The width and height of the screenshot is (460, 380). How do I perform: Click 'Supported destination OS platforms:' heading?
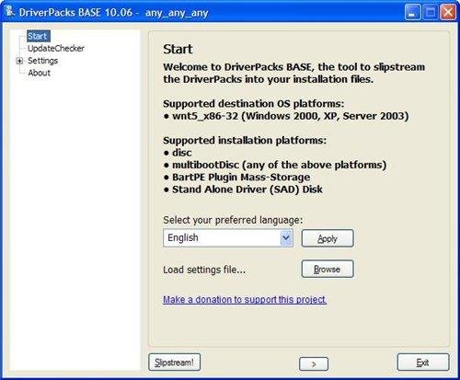[x=254, y=104]
